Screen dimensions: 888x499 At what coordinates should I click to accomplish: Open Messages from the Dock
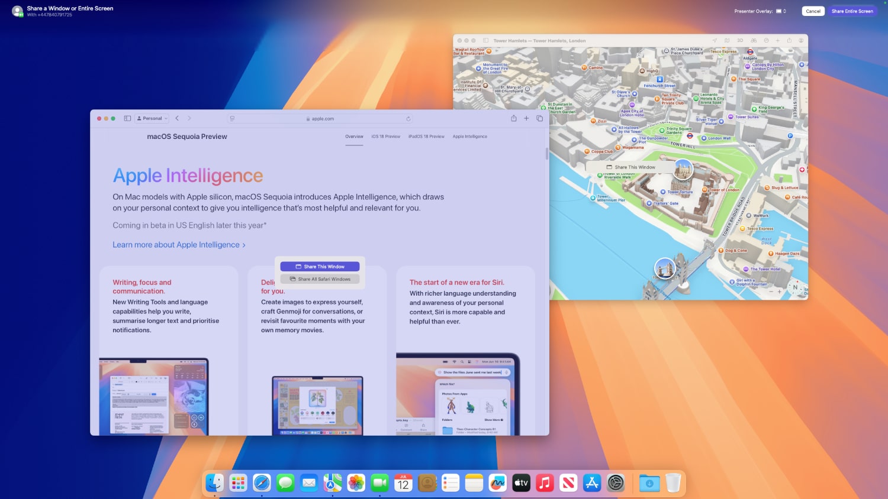click(285, 483)
